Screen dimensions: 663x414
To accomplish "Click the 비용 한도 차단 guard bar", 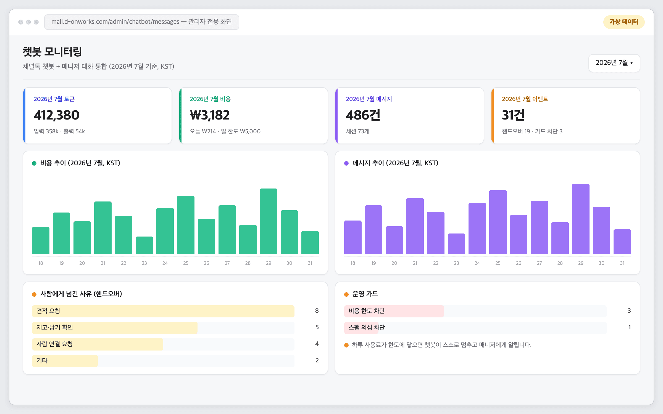I will pyautogui.click(x=475, y=311).
